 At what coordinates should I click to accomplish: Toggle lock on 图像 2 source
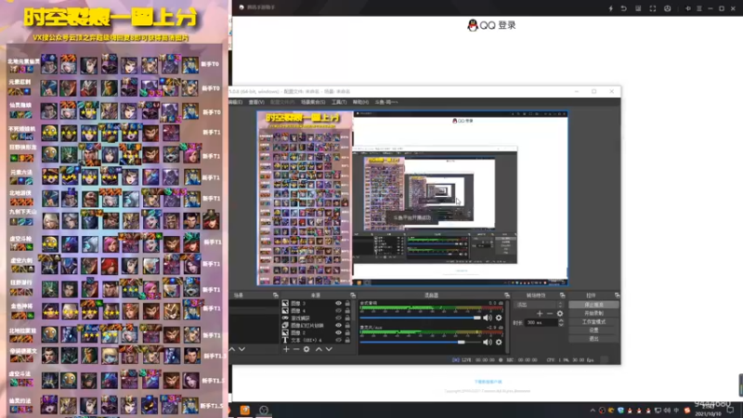(347, 333)
